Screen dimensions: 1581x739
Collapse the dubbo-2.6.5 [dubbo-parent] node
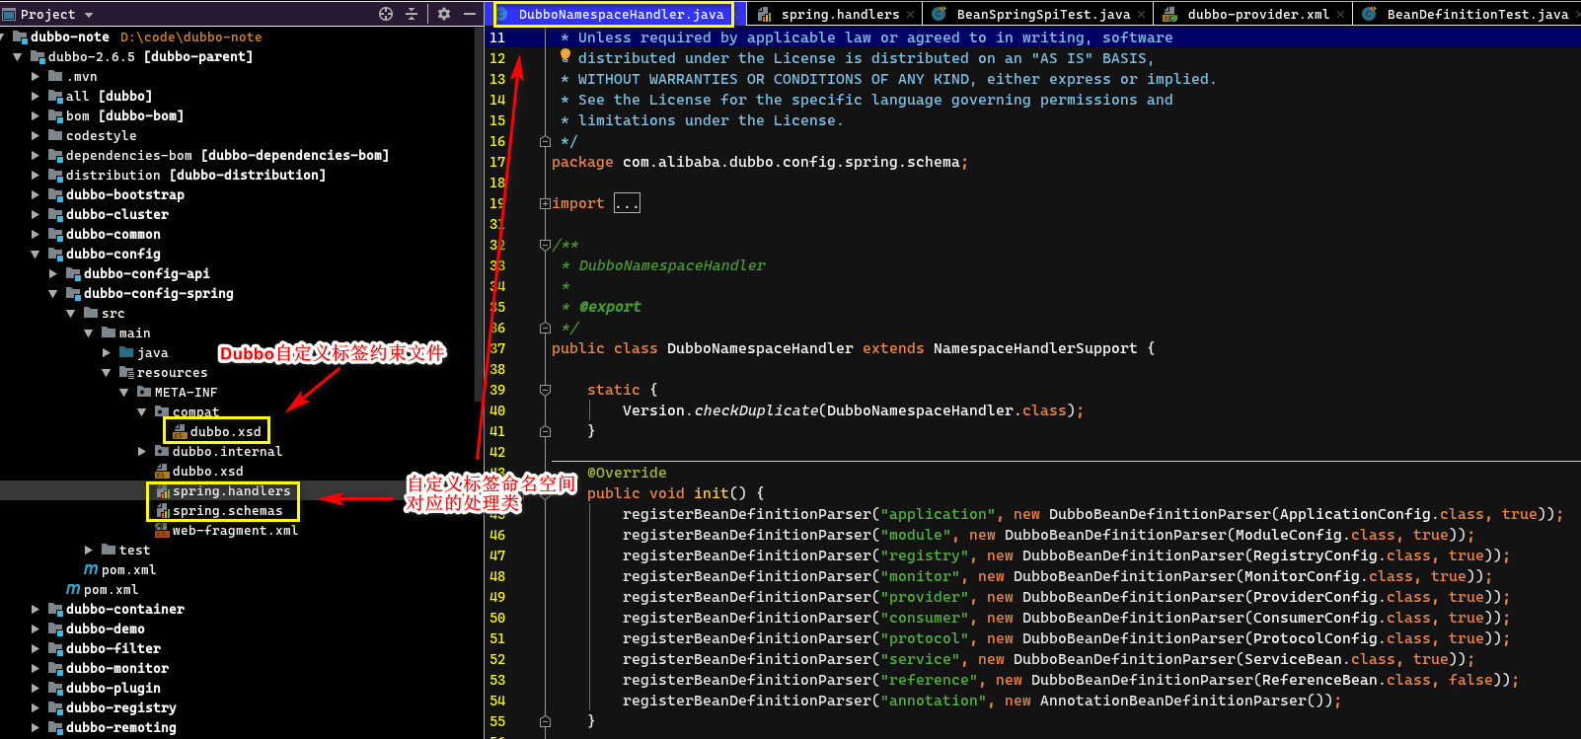18,56
